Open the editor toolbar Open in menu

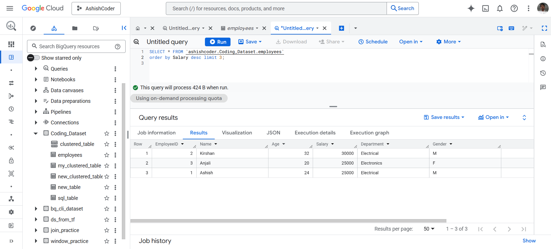coord(411,42)
